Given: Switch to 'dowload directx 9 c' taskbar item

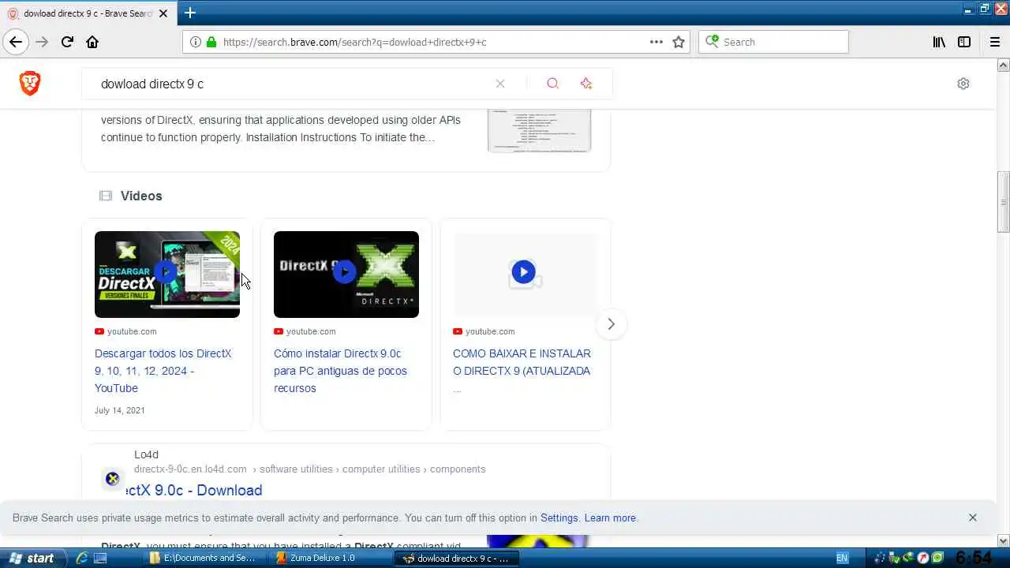Looking at the screenshot, I should [456, 558].
